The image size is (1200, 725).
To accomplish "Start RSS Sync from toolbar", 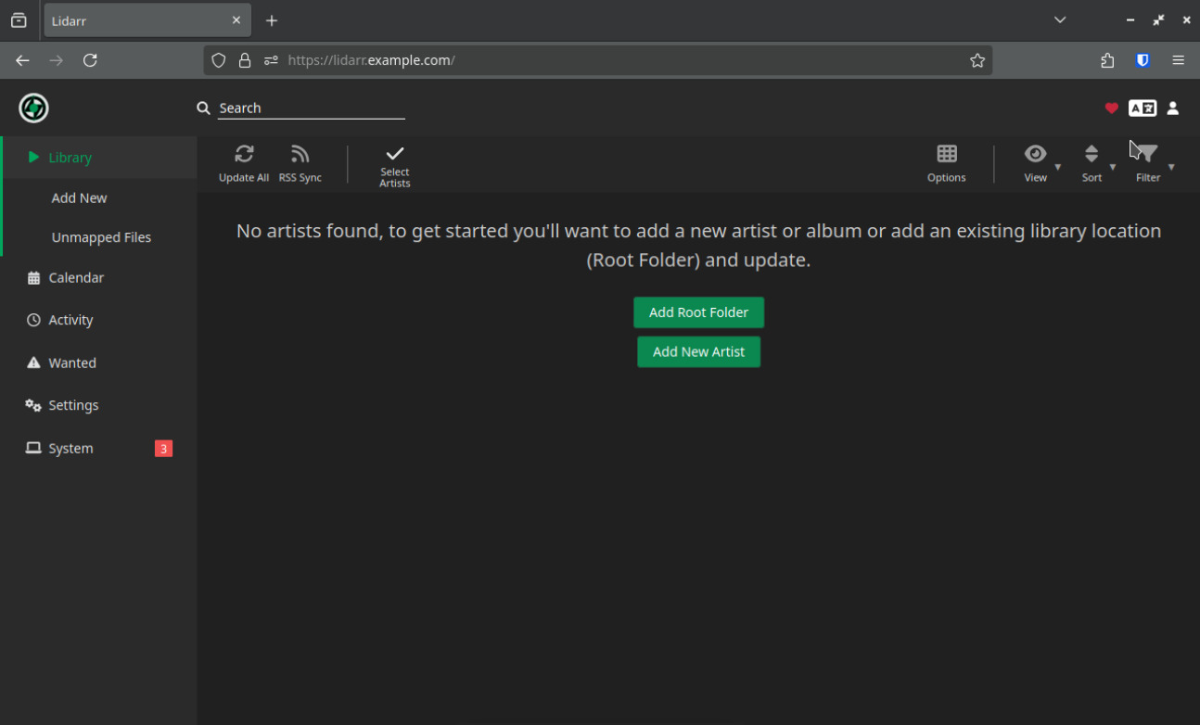I will [x=300, y=155].
